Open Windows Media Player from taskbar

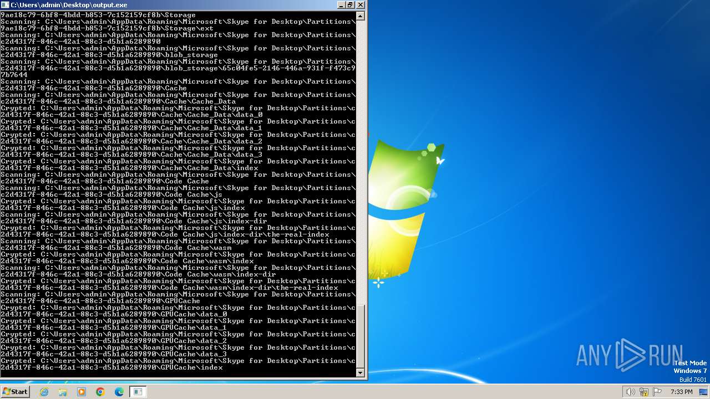pos(82,392)
